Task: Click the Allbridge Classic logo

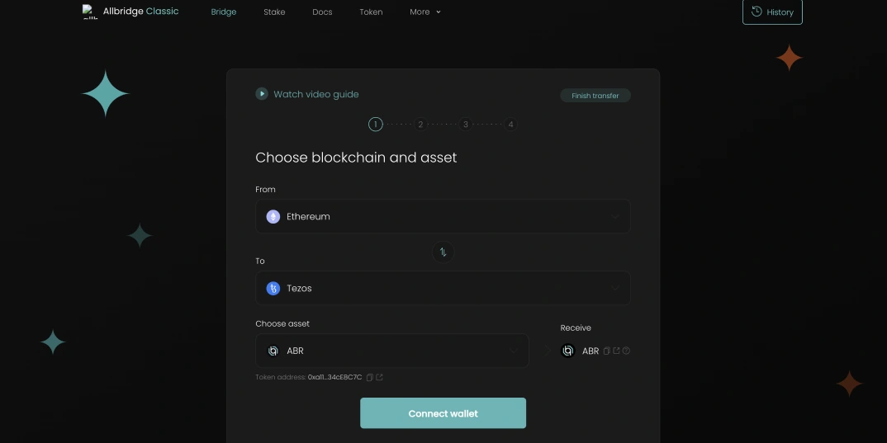Action: tap(130, 12)
